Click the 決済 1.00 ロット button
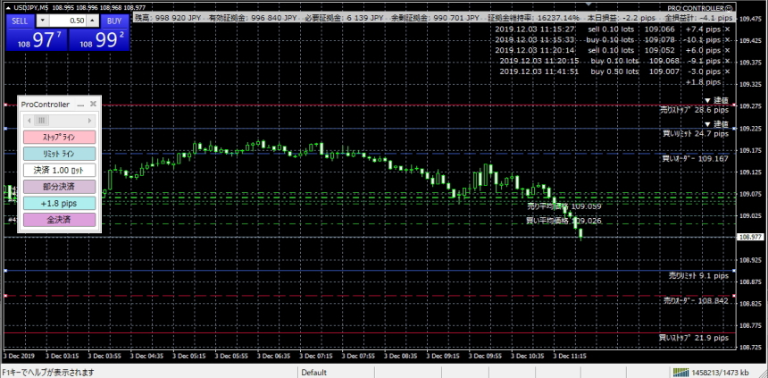This screenshot has height=378, width=768. pos(59,170)
